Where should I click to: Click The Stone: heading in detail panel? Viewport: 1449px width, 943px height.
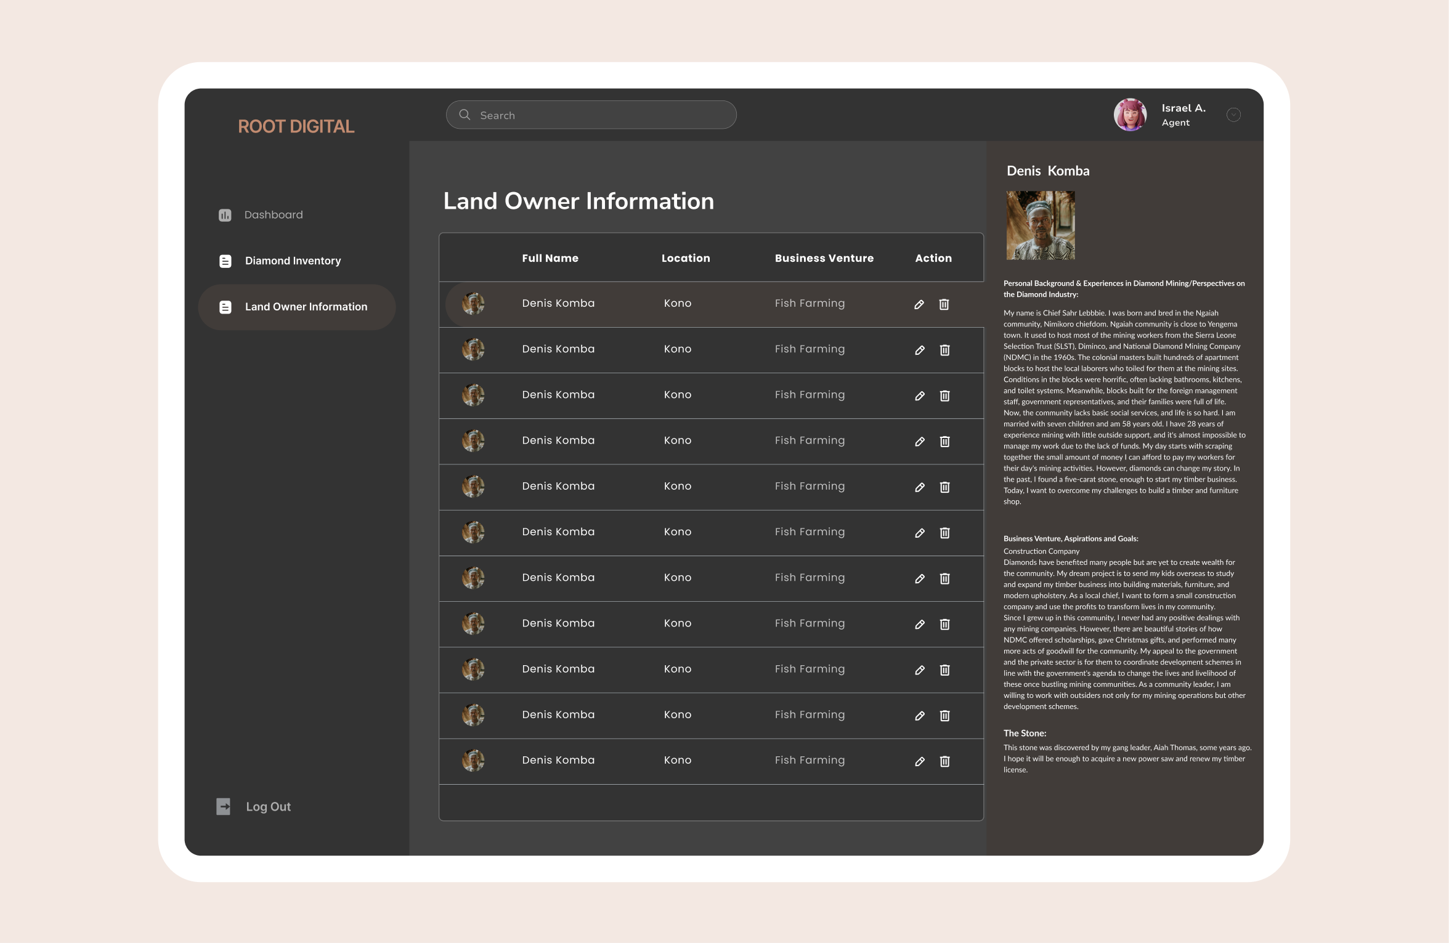pos(1025,733)
